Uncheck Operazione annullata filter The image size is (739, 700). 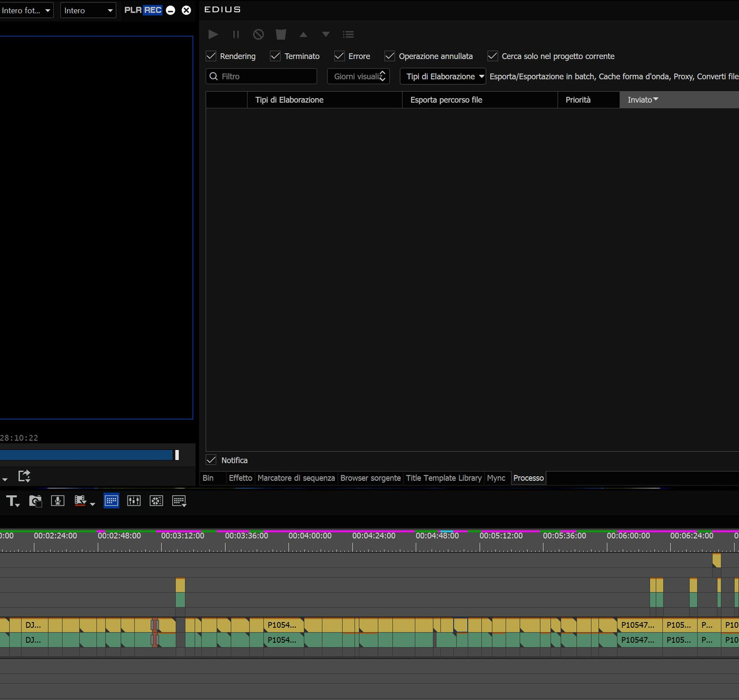390,56
